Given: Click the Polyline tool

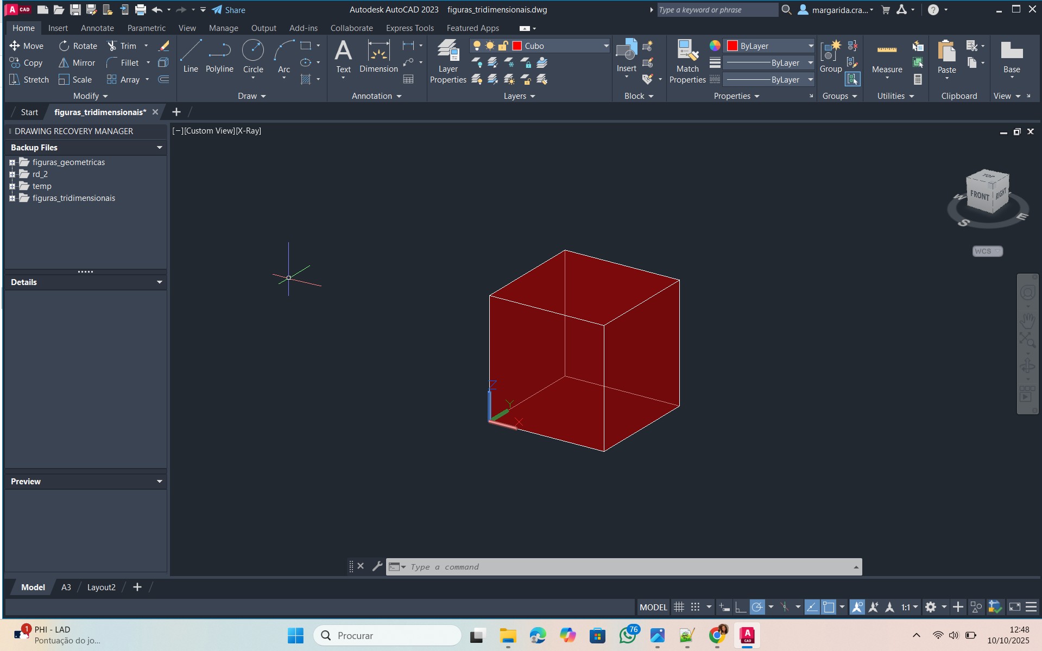Looking at the screenshot, I should tap(219, 56).
